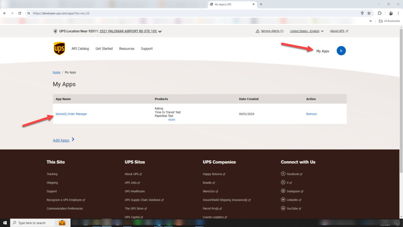Viewport: 403px width, 227px height.
Task: Open the Get Started menu
Action: [104, 48]
